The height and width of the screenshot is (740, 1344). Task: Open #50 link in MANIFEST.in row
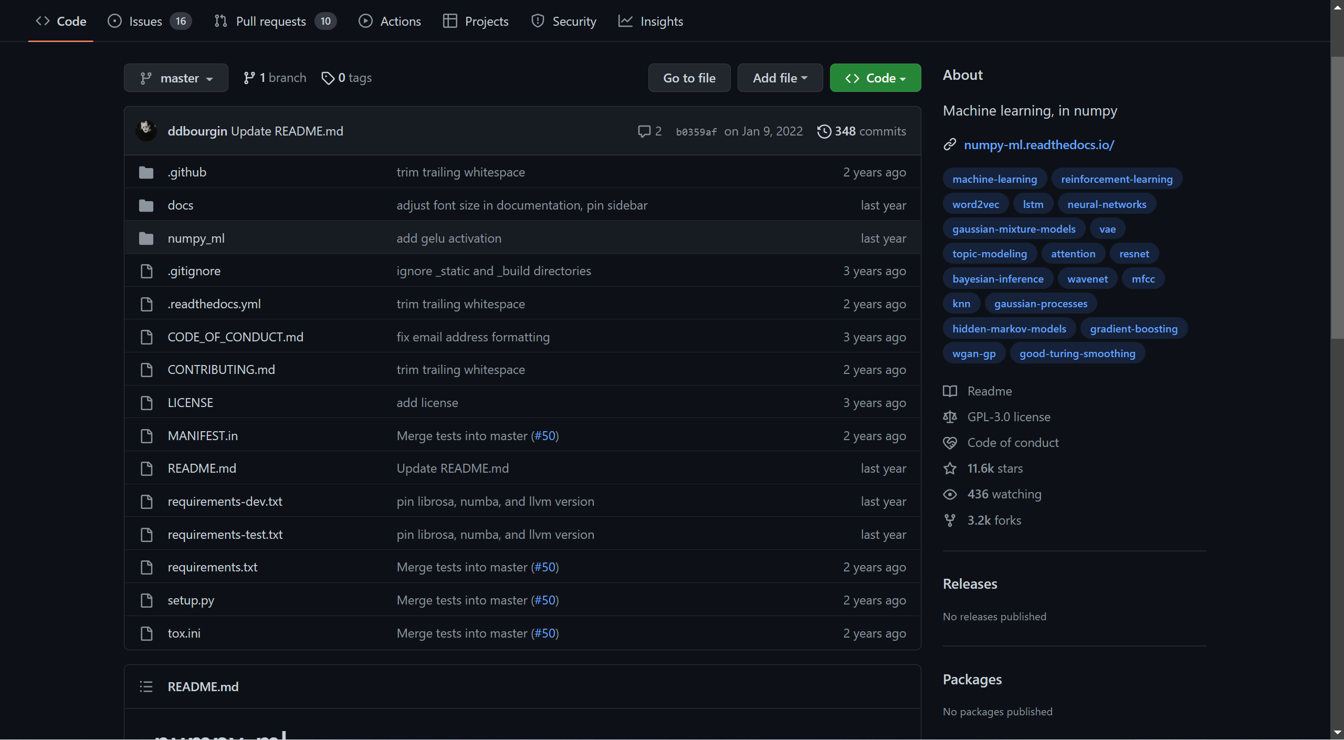point(545,436)
